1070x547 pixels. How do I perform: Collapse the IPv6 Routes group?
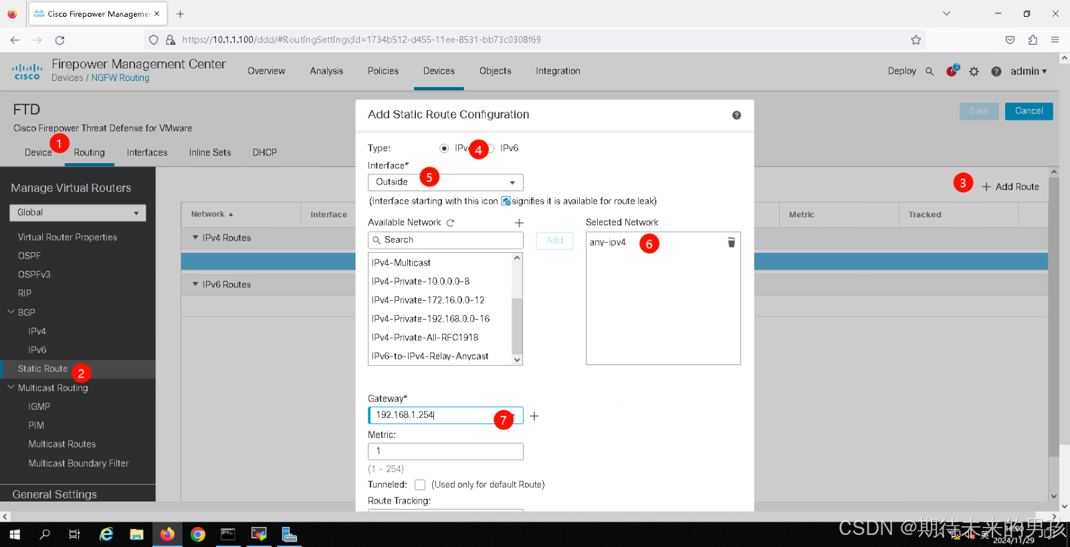click(195, 284)
